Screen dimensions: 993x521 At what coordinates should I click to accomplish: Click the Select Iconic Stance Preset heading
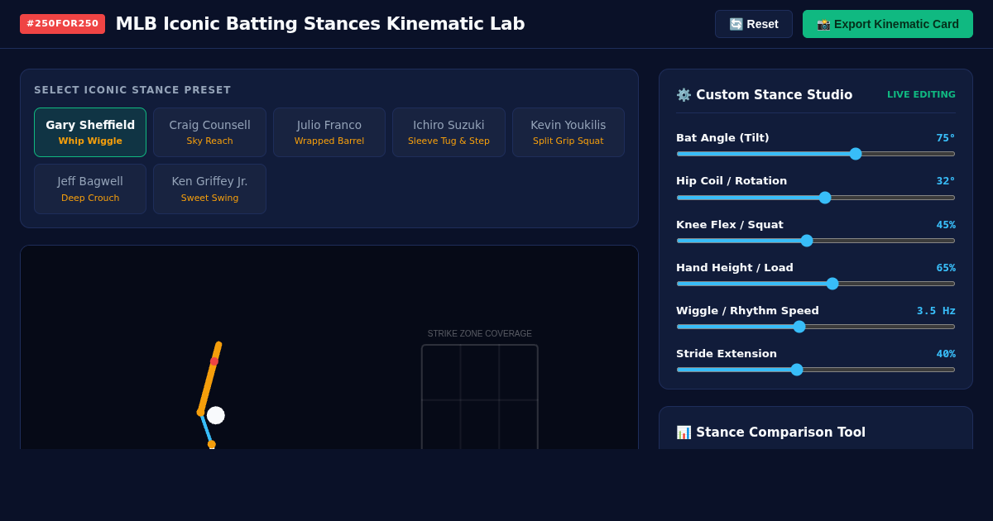pyautogui.click(x=132, y=90)
